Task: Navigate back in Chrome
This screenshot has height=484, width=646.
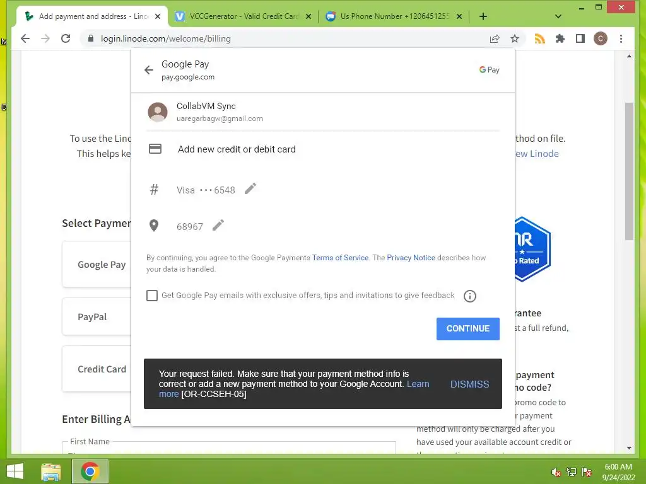Action: [x=25, y=38]
